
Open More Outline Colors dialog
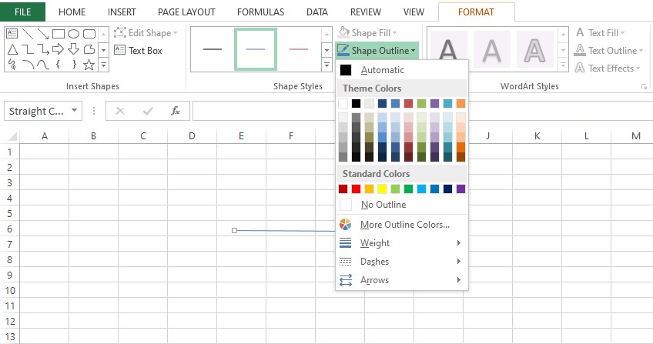[x=402, y=225]
